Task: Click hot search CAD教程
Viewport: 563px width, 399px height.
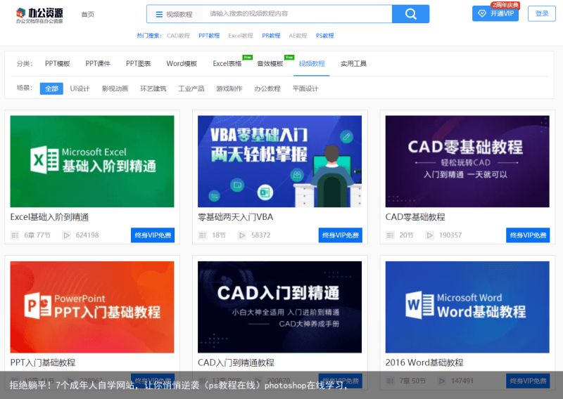Action: click(178, 36)
